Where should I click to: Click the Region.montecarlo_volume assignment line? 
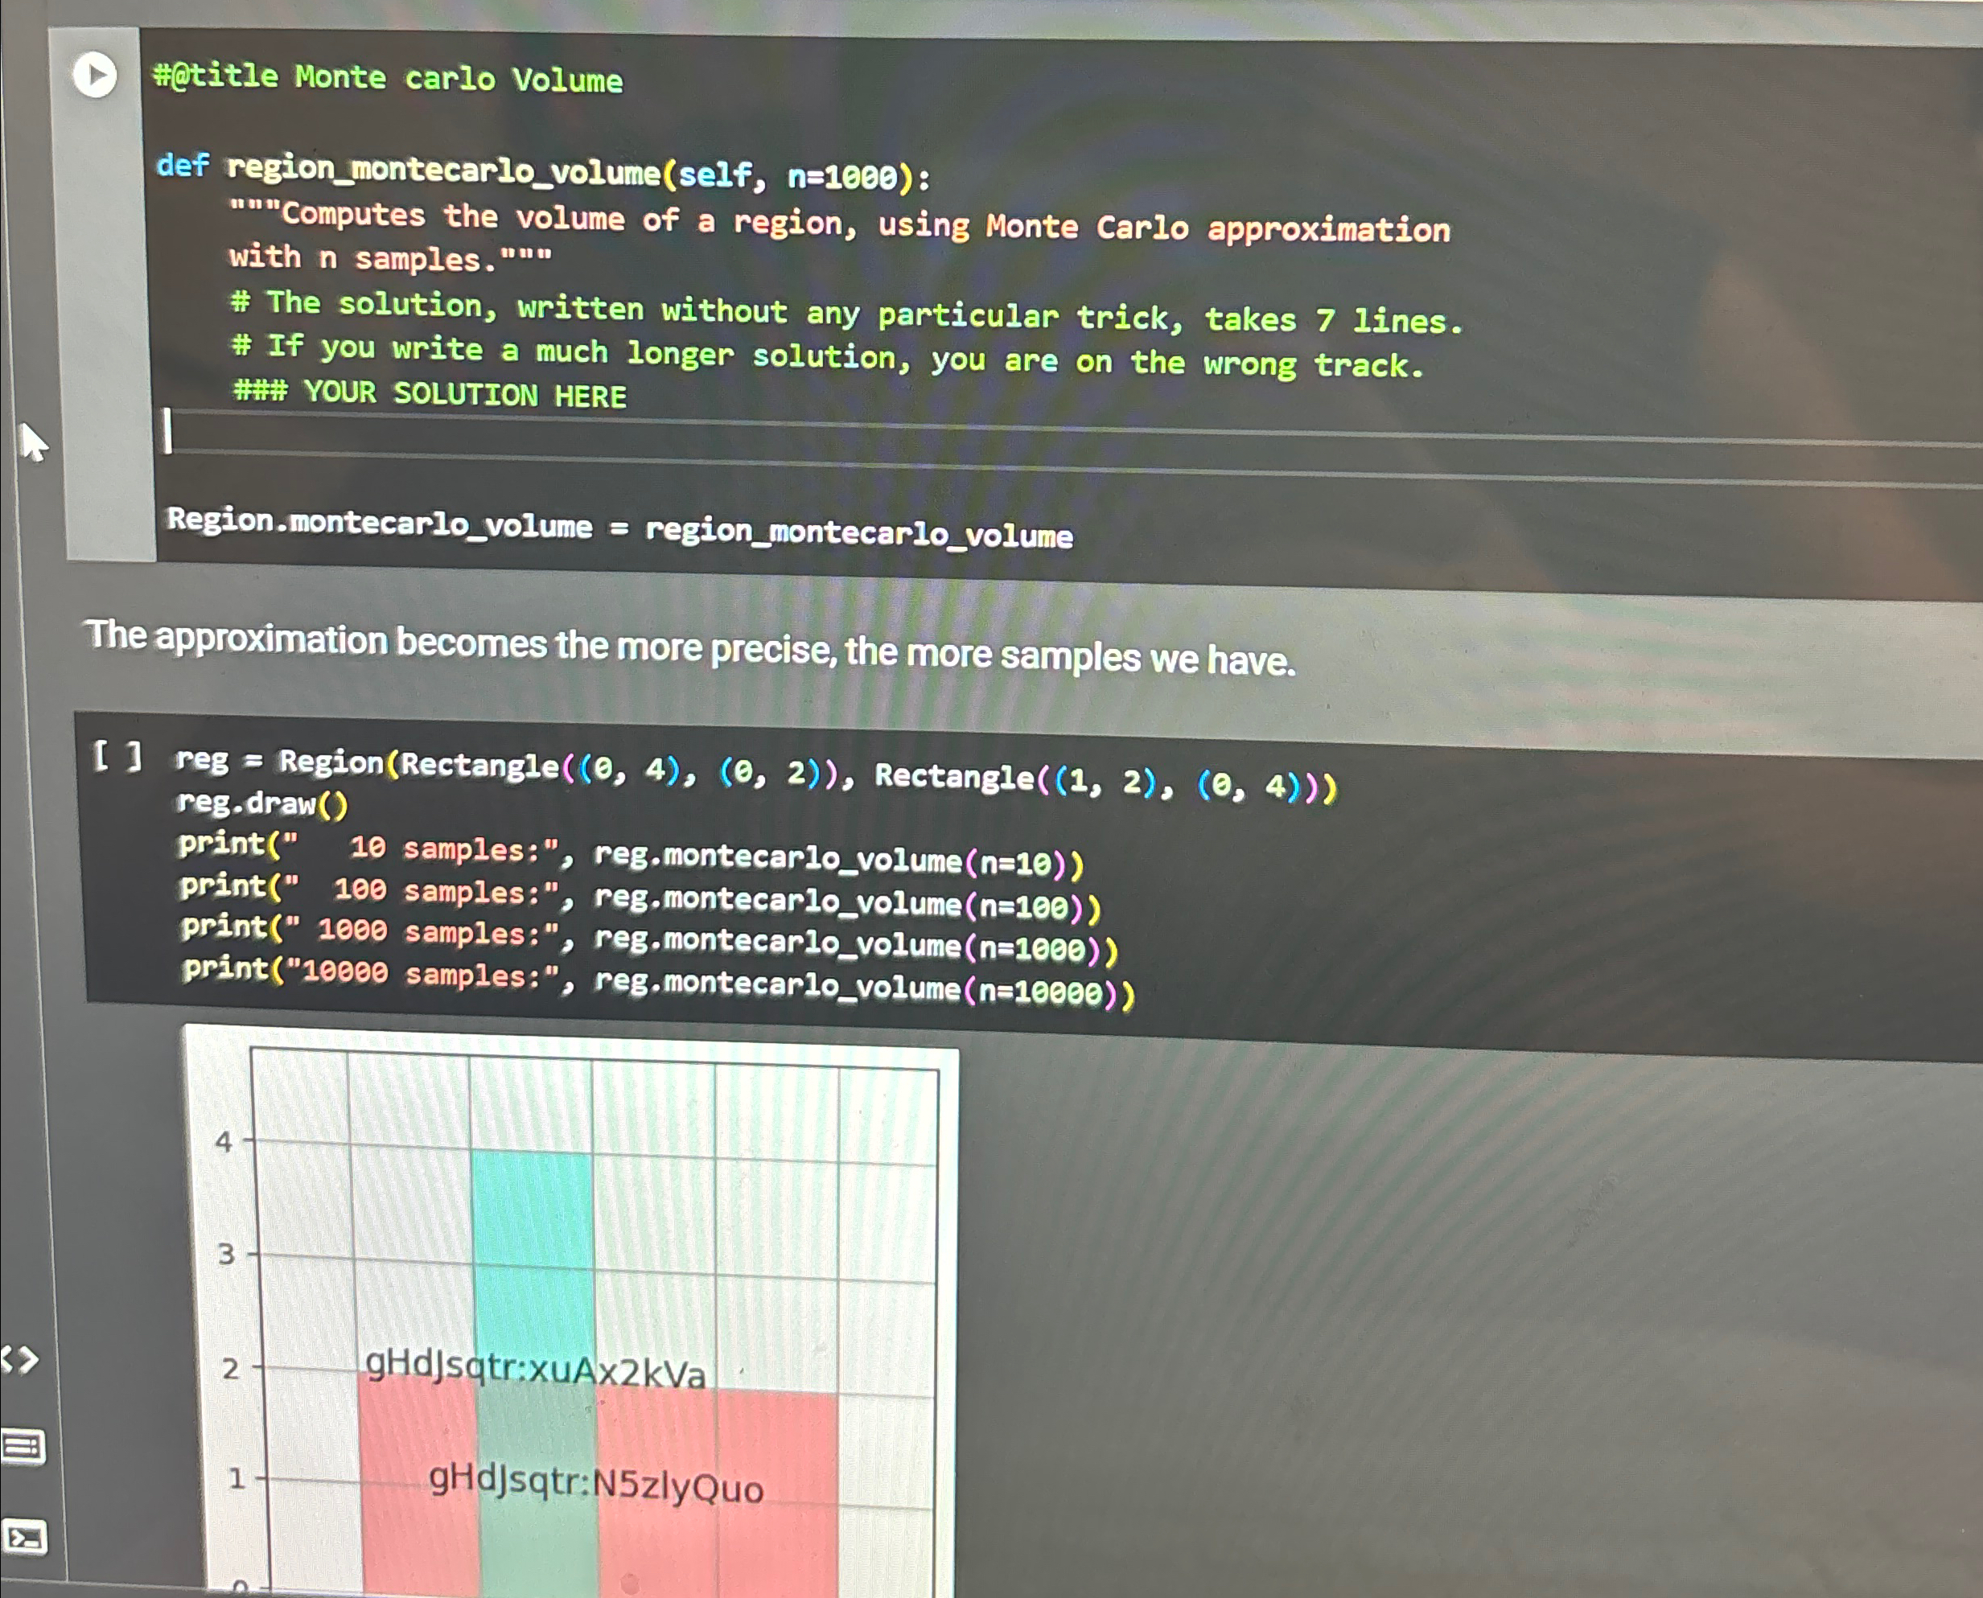619,528
